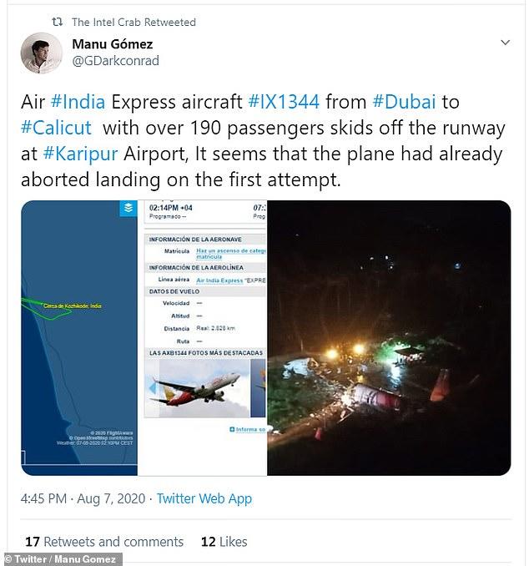Open the #IX1344 hashtag
This screenshot has height=566, width=529.
click(284, 102)
